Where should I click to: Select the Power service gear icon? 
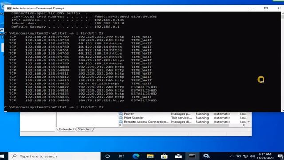[121, 114]
